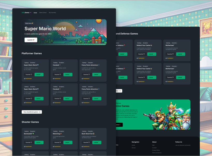Screen dimensions: 212x156
Task: Launch Super Mario World from the hero banner
Action: [x=31, y=40]
